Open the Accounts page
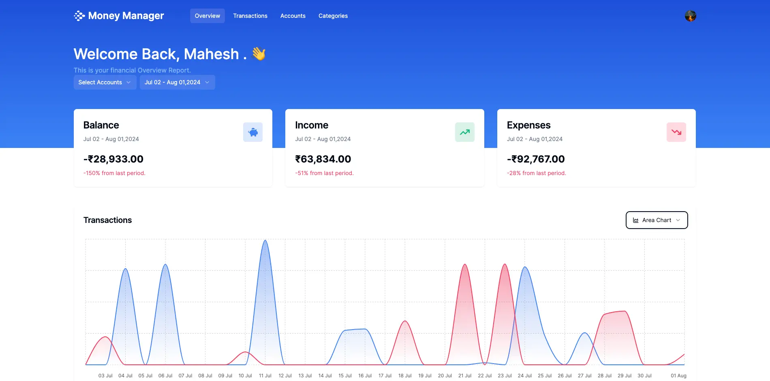 (293, 16)
